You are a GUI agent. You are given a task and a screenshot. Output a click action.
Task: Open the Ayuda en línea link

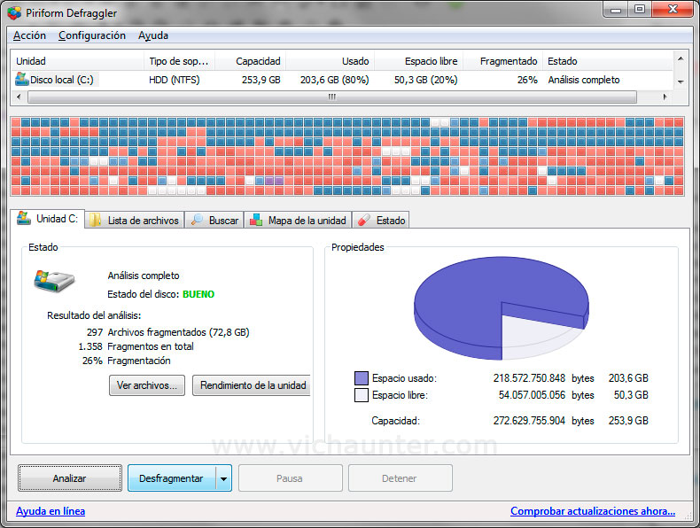[x=51, y=511]
